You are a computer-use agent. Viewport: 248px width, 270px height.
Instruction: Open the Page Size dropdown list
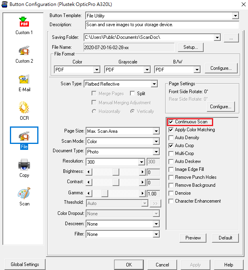tap(156, 131)
